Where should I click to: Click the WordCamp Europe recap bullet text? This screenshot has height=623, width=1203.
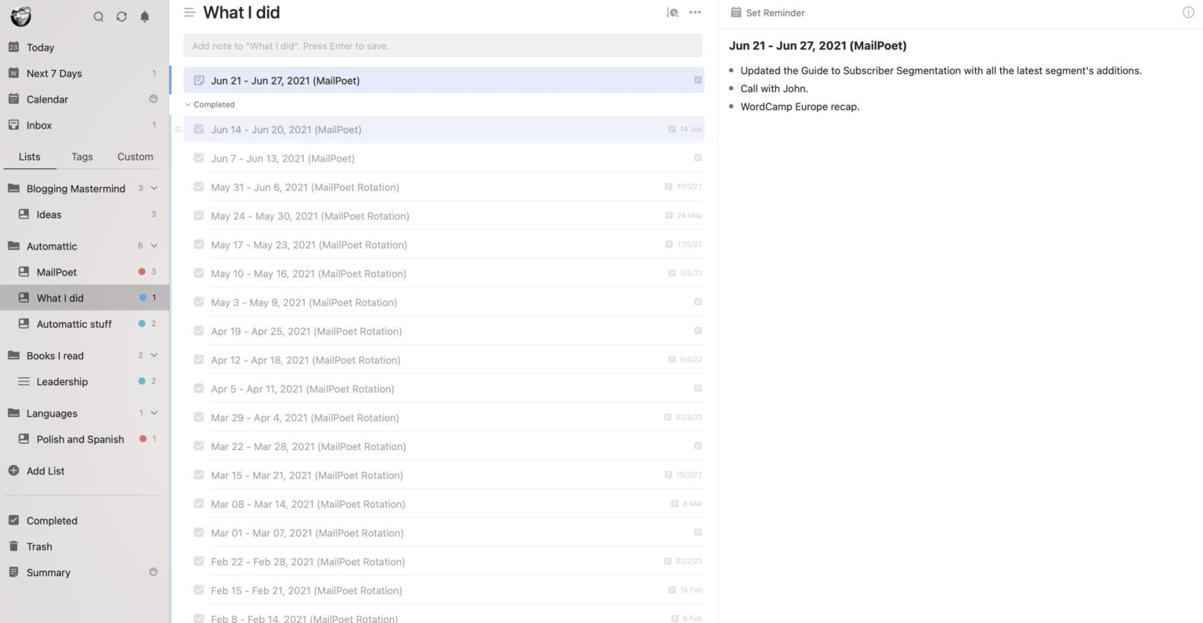pyautogui.click(x=800, y=106)
